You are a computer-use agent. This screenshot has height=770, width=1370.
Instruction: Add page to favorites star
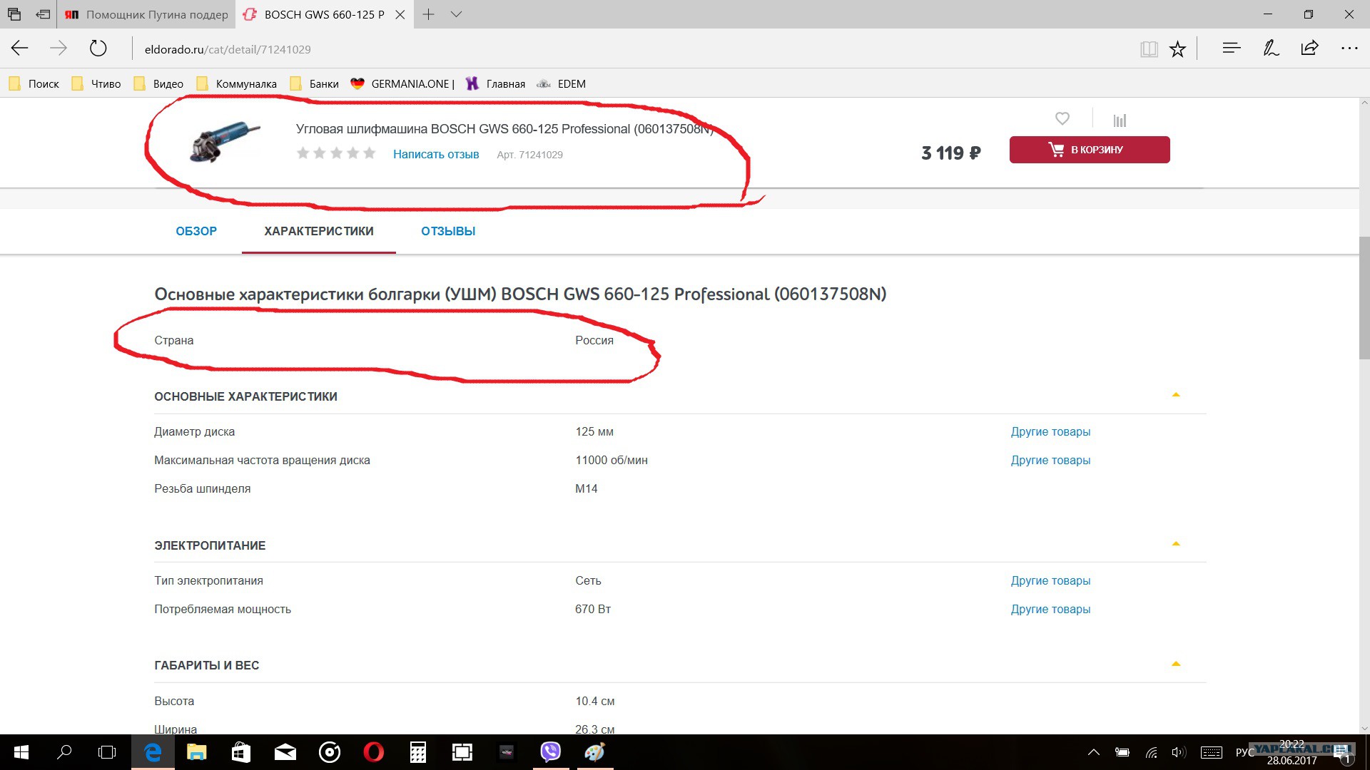point(1177,48)
